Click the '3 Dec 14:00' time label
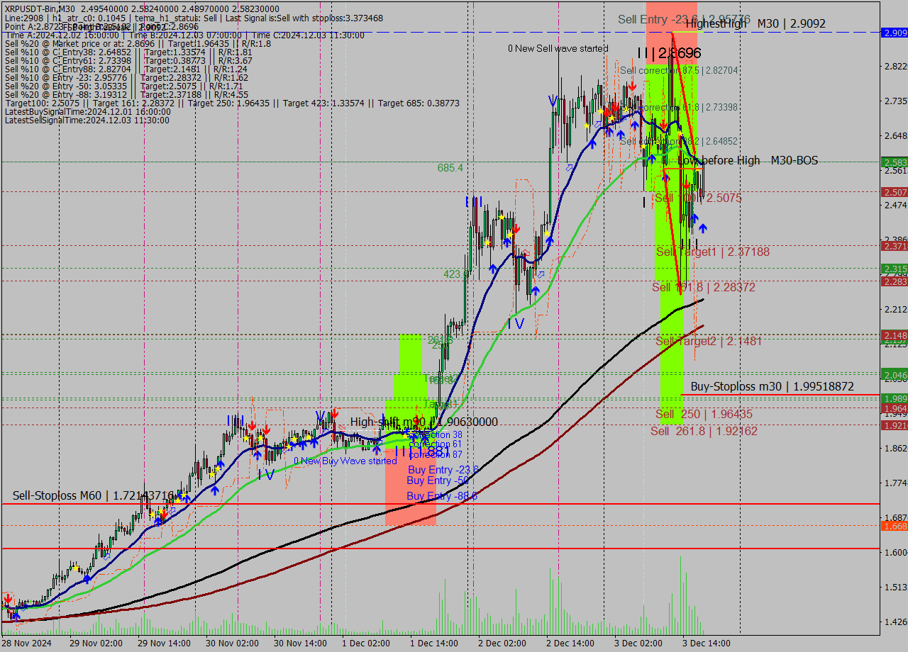 pos(706,643)
